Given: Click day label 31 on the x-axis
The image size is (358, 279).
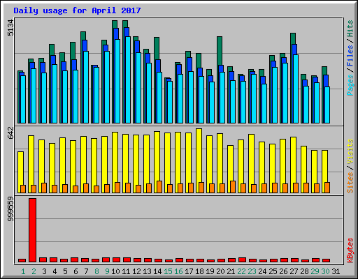Looking at the screenshot, I should coord(336,271).
